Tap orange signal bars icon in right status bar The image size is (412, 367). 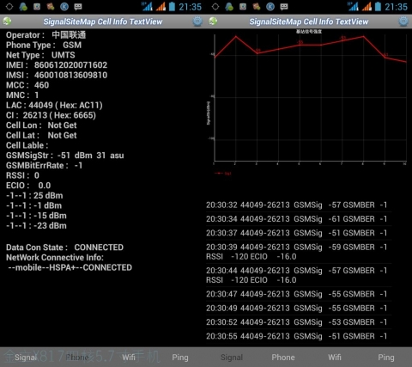click(x=367, y=7)
